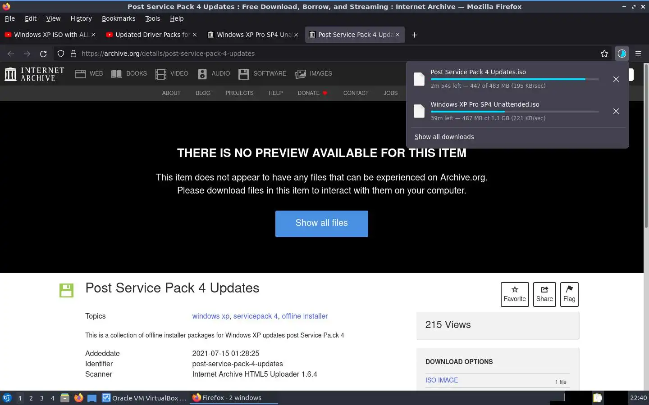Close the Post Service Pack 4 Updates tab
The width and height of the screenshot is (649, 405).
[398, 35]
